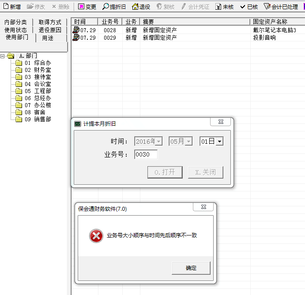
Task: Select the 投影音响 asset cell
Action: coord(264,37)
